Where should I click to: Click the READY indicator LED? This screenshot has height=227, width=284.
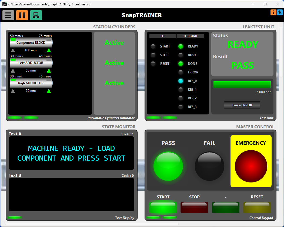181,46
